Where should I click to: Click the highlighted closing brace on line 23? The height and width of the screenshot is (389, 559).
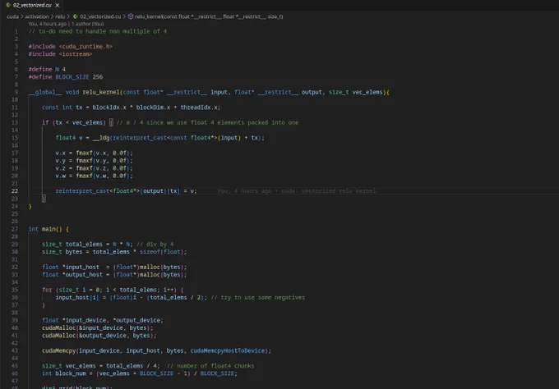44,199
